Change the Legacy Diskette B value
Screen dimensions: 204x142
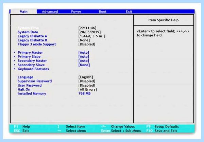tap(84, 40)
